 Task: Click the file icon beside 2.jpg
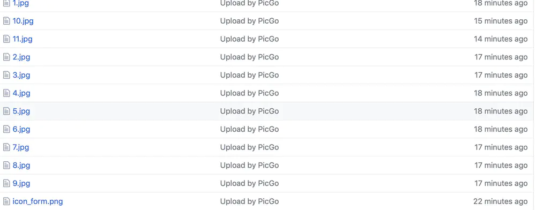point(6,57)
